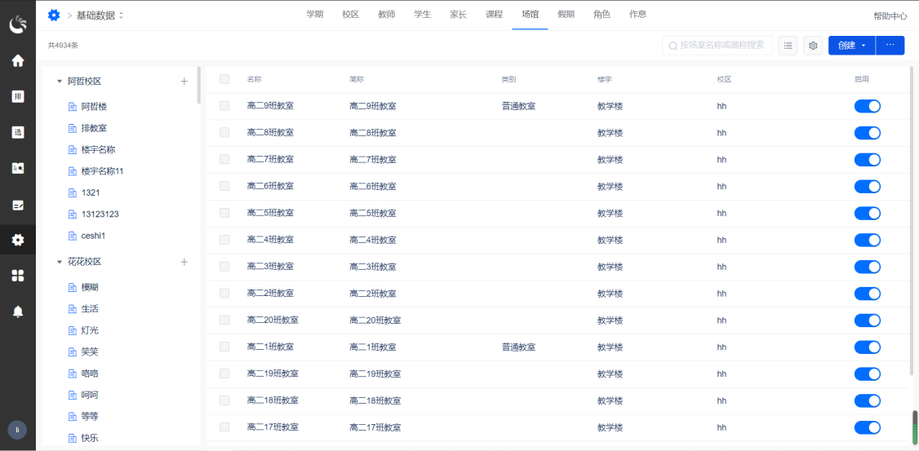Click document icon beside 灯光
This screenshot has height=451, width=919.
click(73, 330)
